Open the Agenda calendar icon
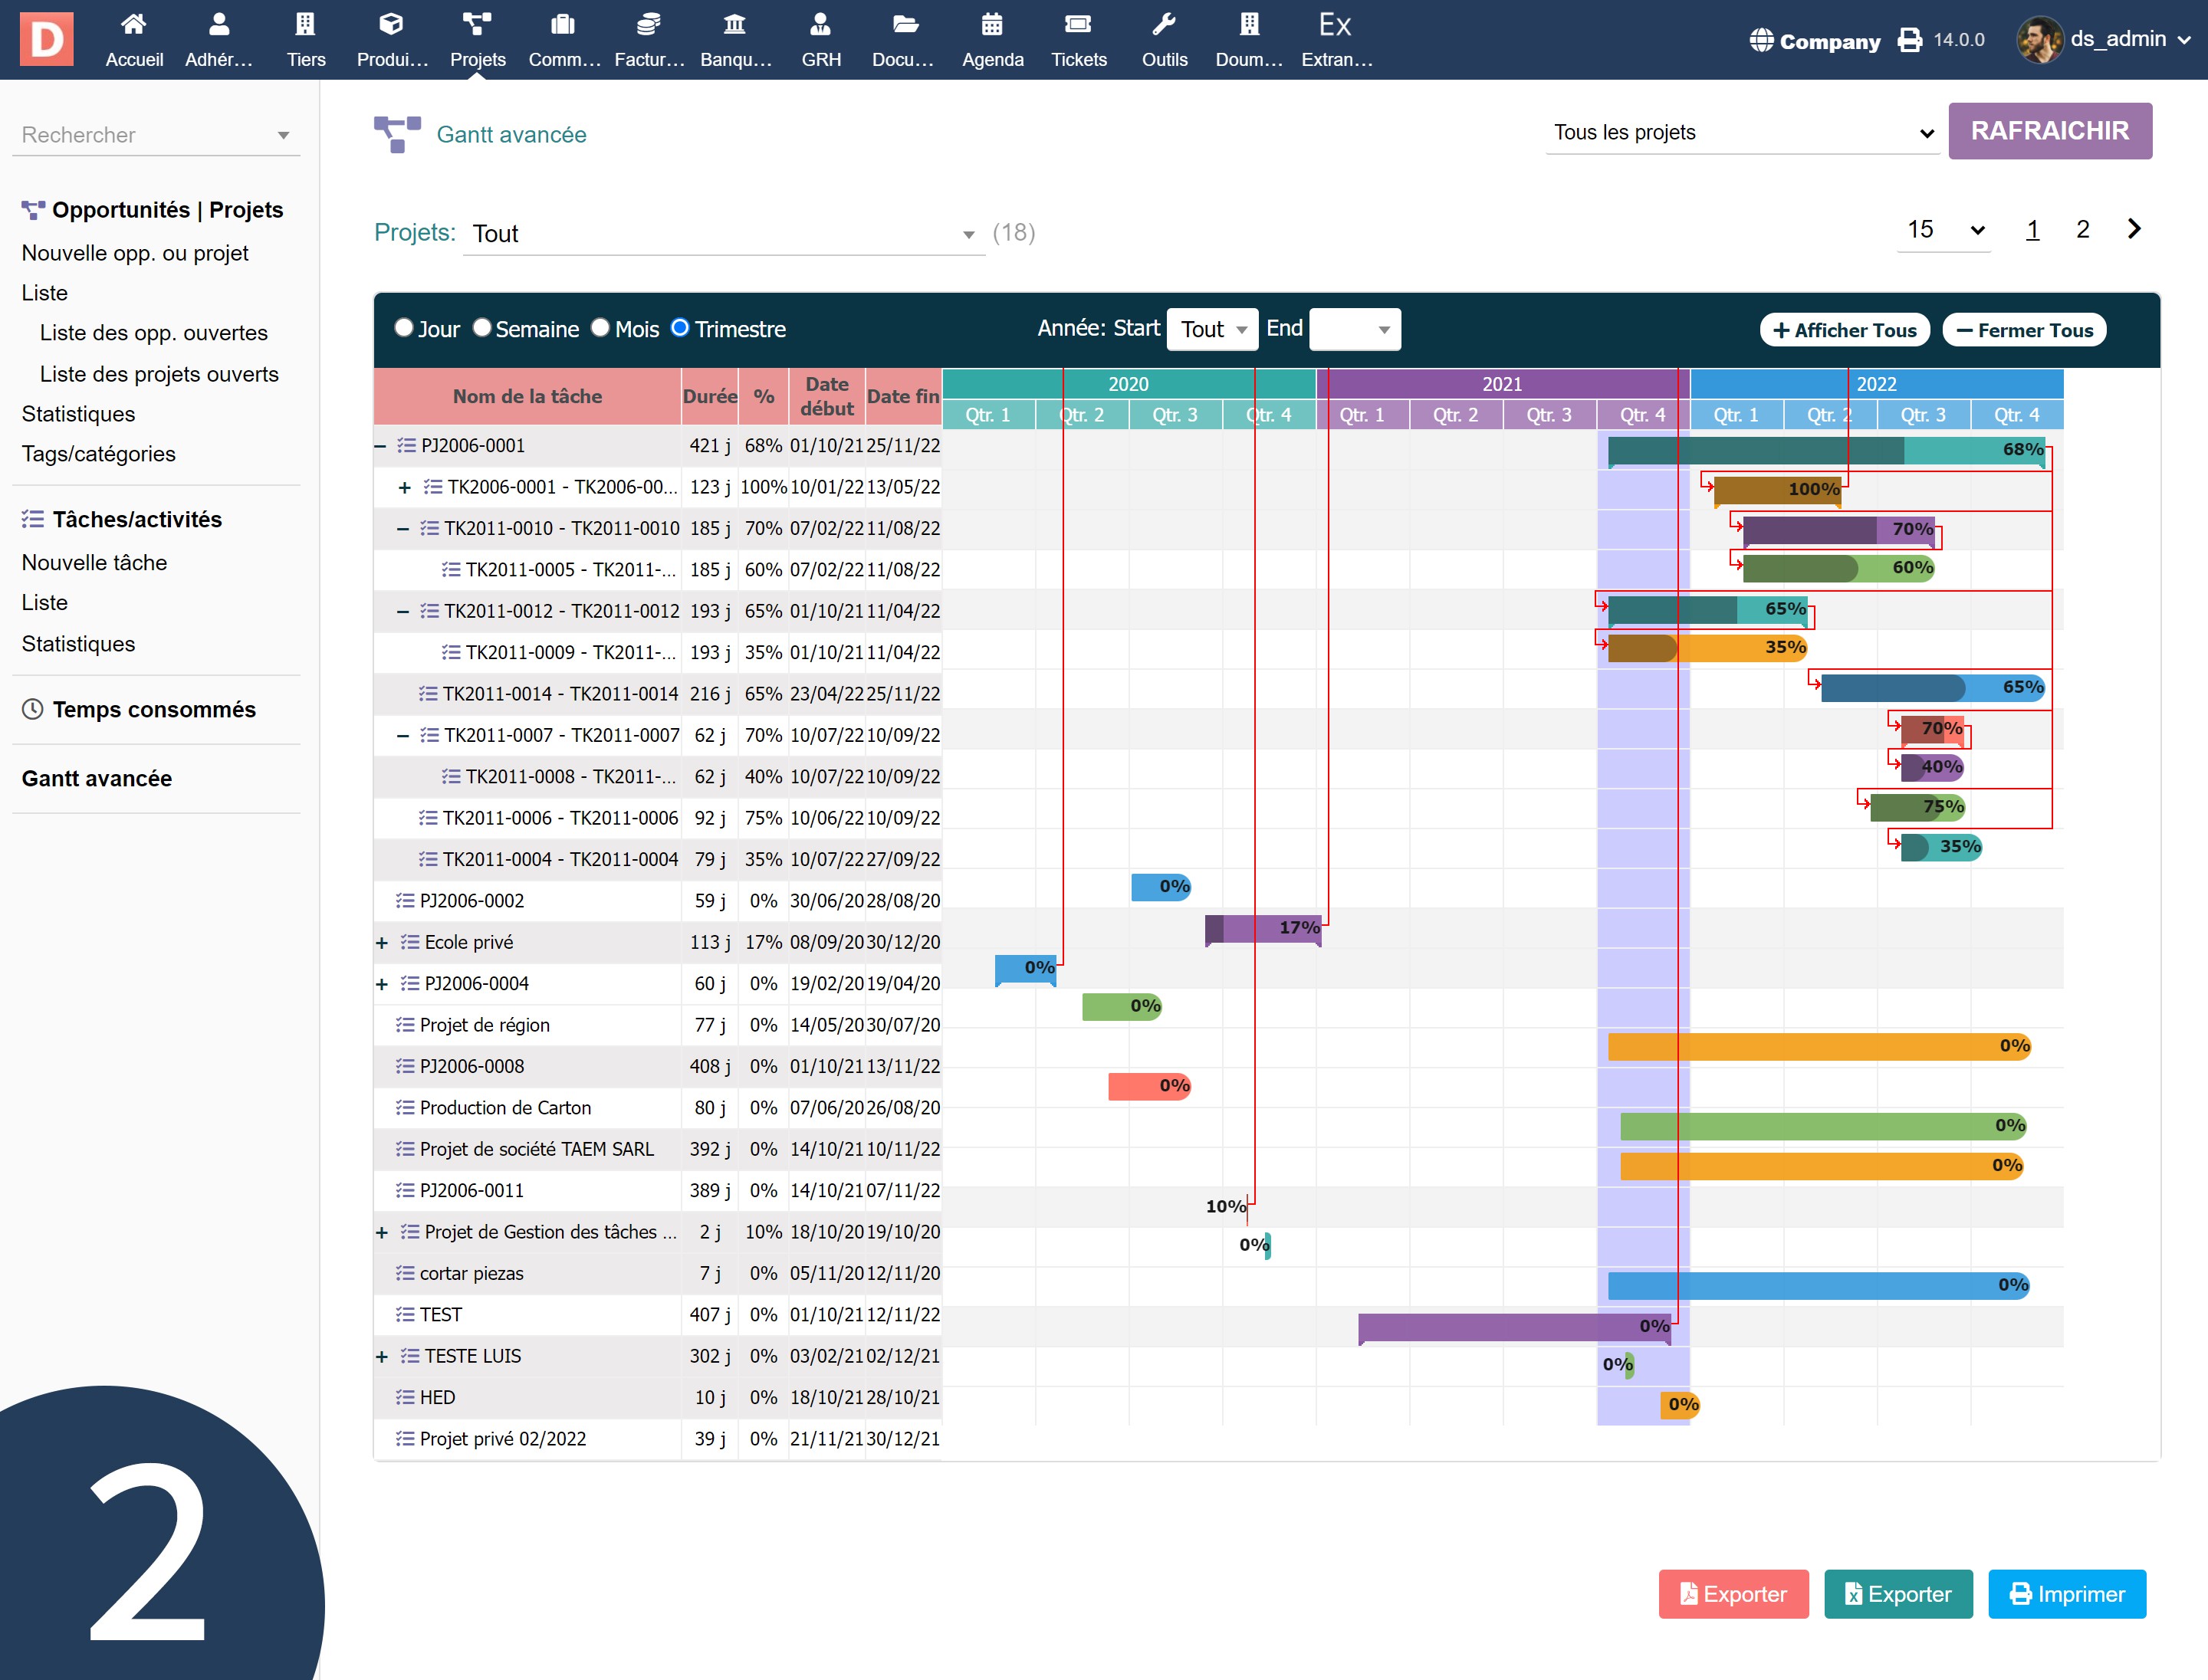Image resolution: width=2208 pixels, height=1680 pixels. (x=991, y=25)
